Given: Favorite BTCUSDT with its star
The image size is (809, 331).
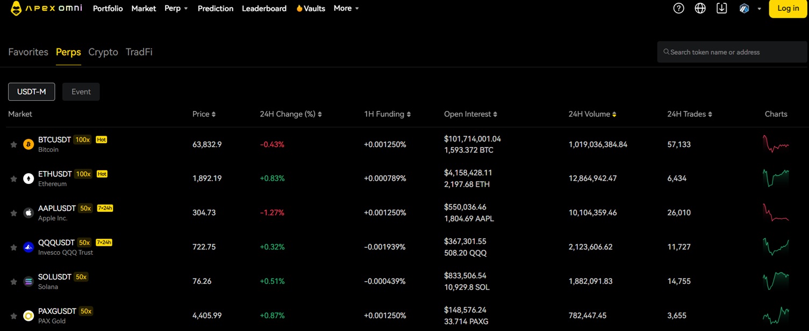Looking at the screenshot, I should [14, 144].
